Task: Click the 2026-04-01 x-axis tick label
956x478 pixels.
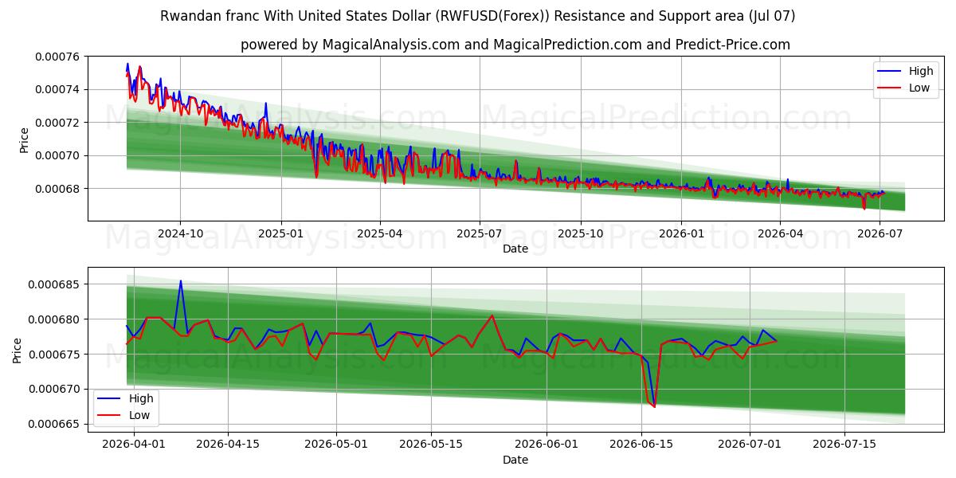Action: click(134, 445)
